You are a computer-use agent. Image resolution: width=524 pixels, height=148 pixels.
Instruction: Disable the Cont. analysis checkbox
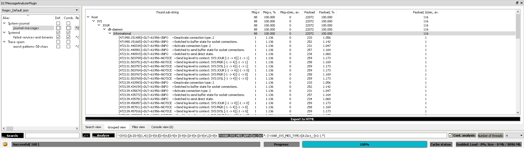pyautogui.click(x=451, y=135)
